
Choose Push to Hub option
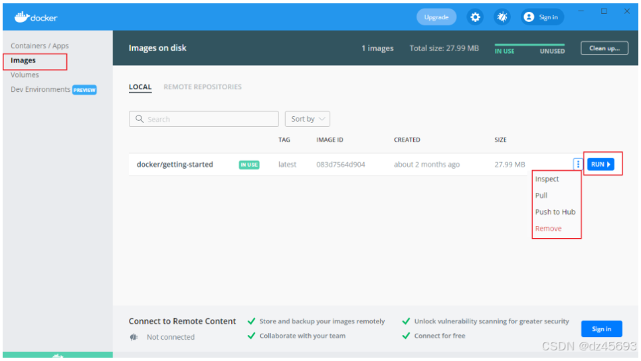tap(555, 212)
